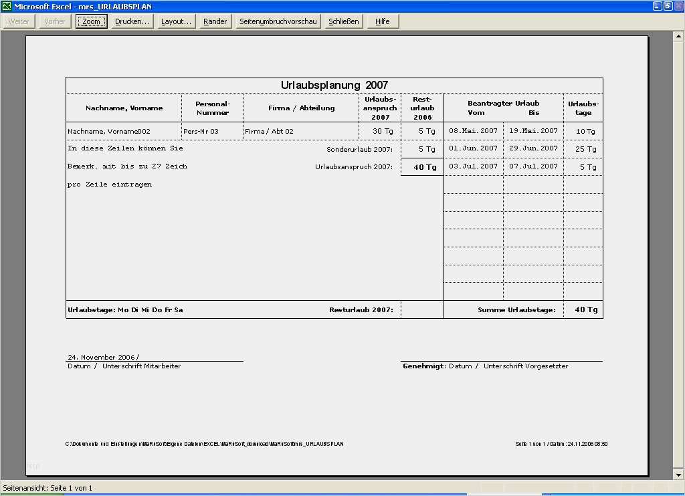Click the "Seitenansicht: Seite 1 von 1" status bar text

point(48,488)
